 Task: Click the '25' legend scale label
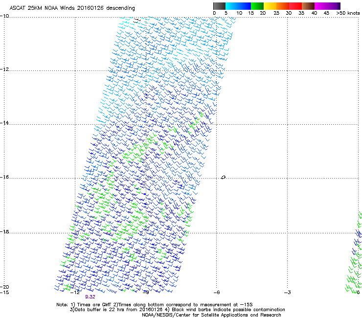point(276,13)
